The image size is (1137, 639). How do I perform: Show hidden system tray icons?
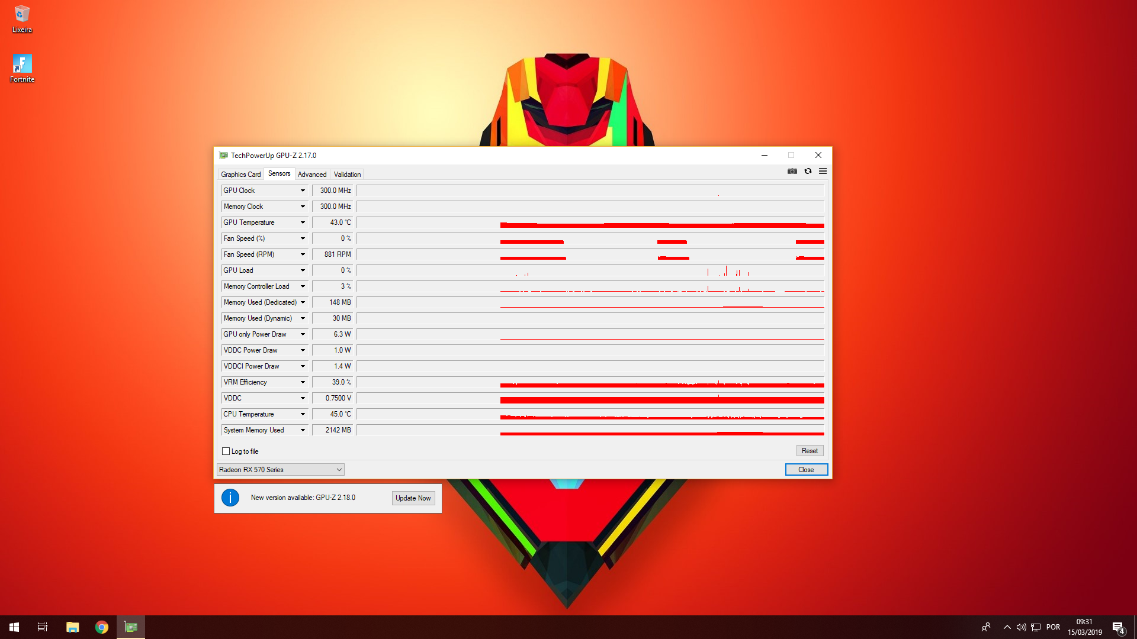tap(1007, 627)
